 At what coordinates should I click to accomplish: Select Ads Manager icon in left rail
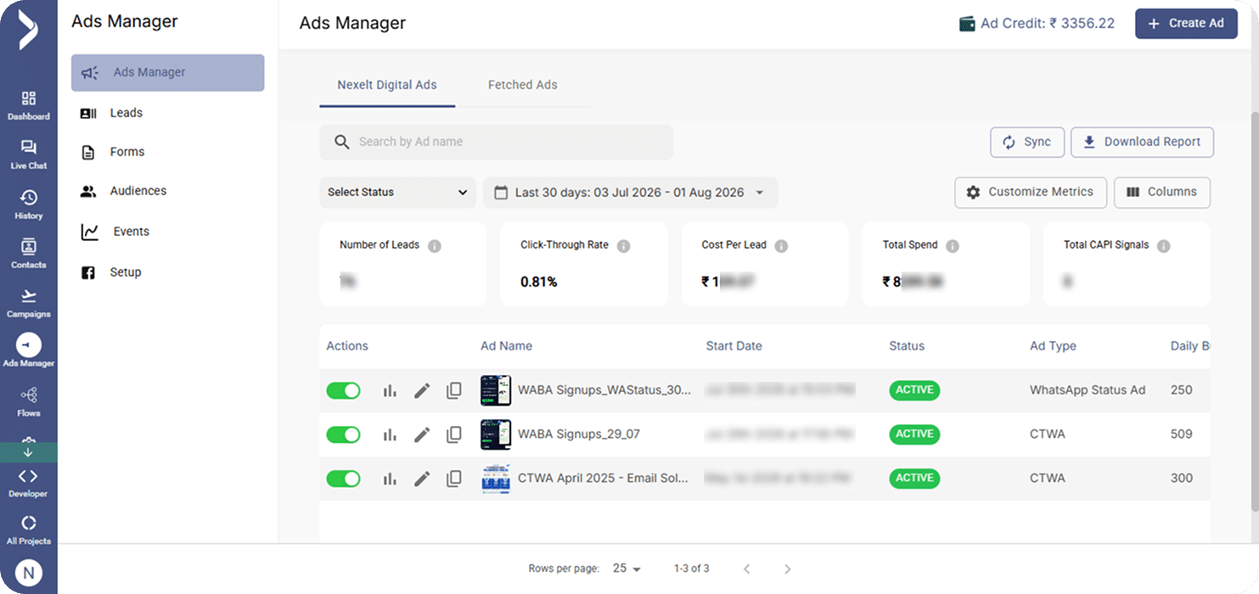pyautogui.click(x=29, y=345)
